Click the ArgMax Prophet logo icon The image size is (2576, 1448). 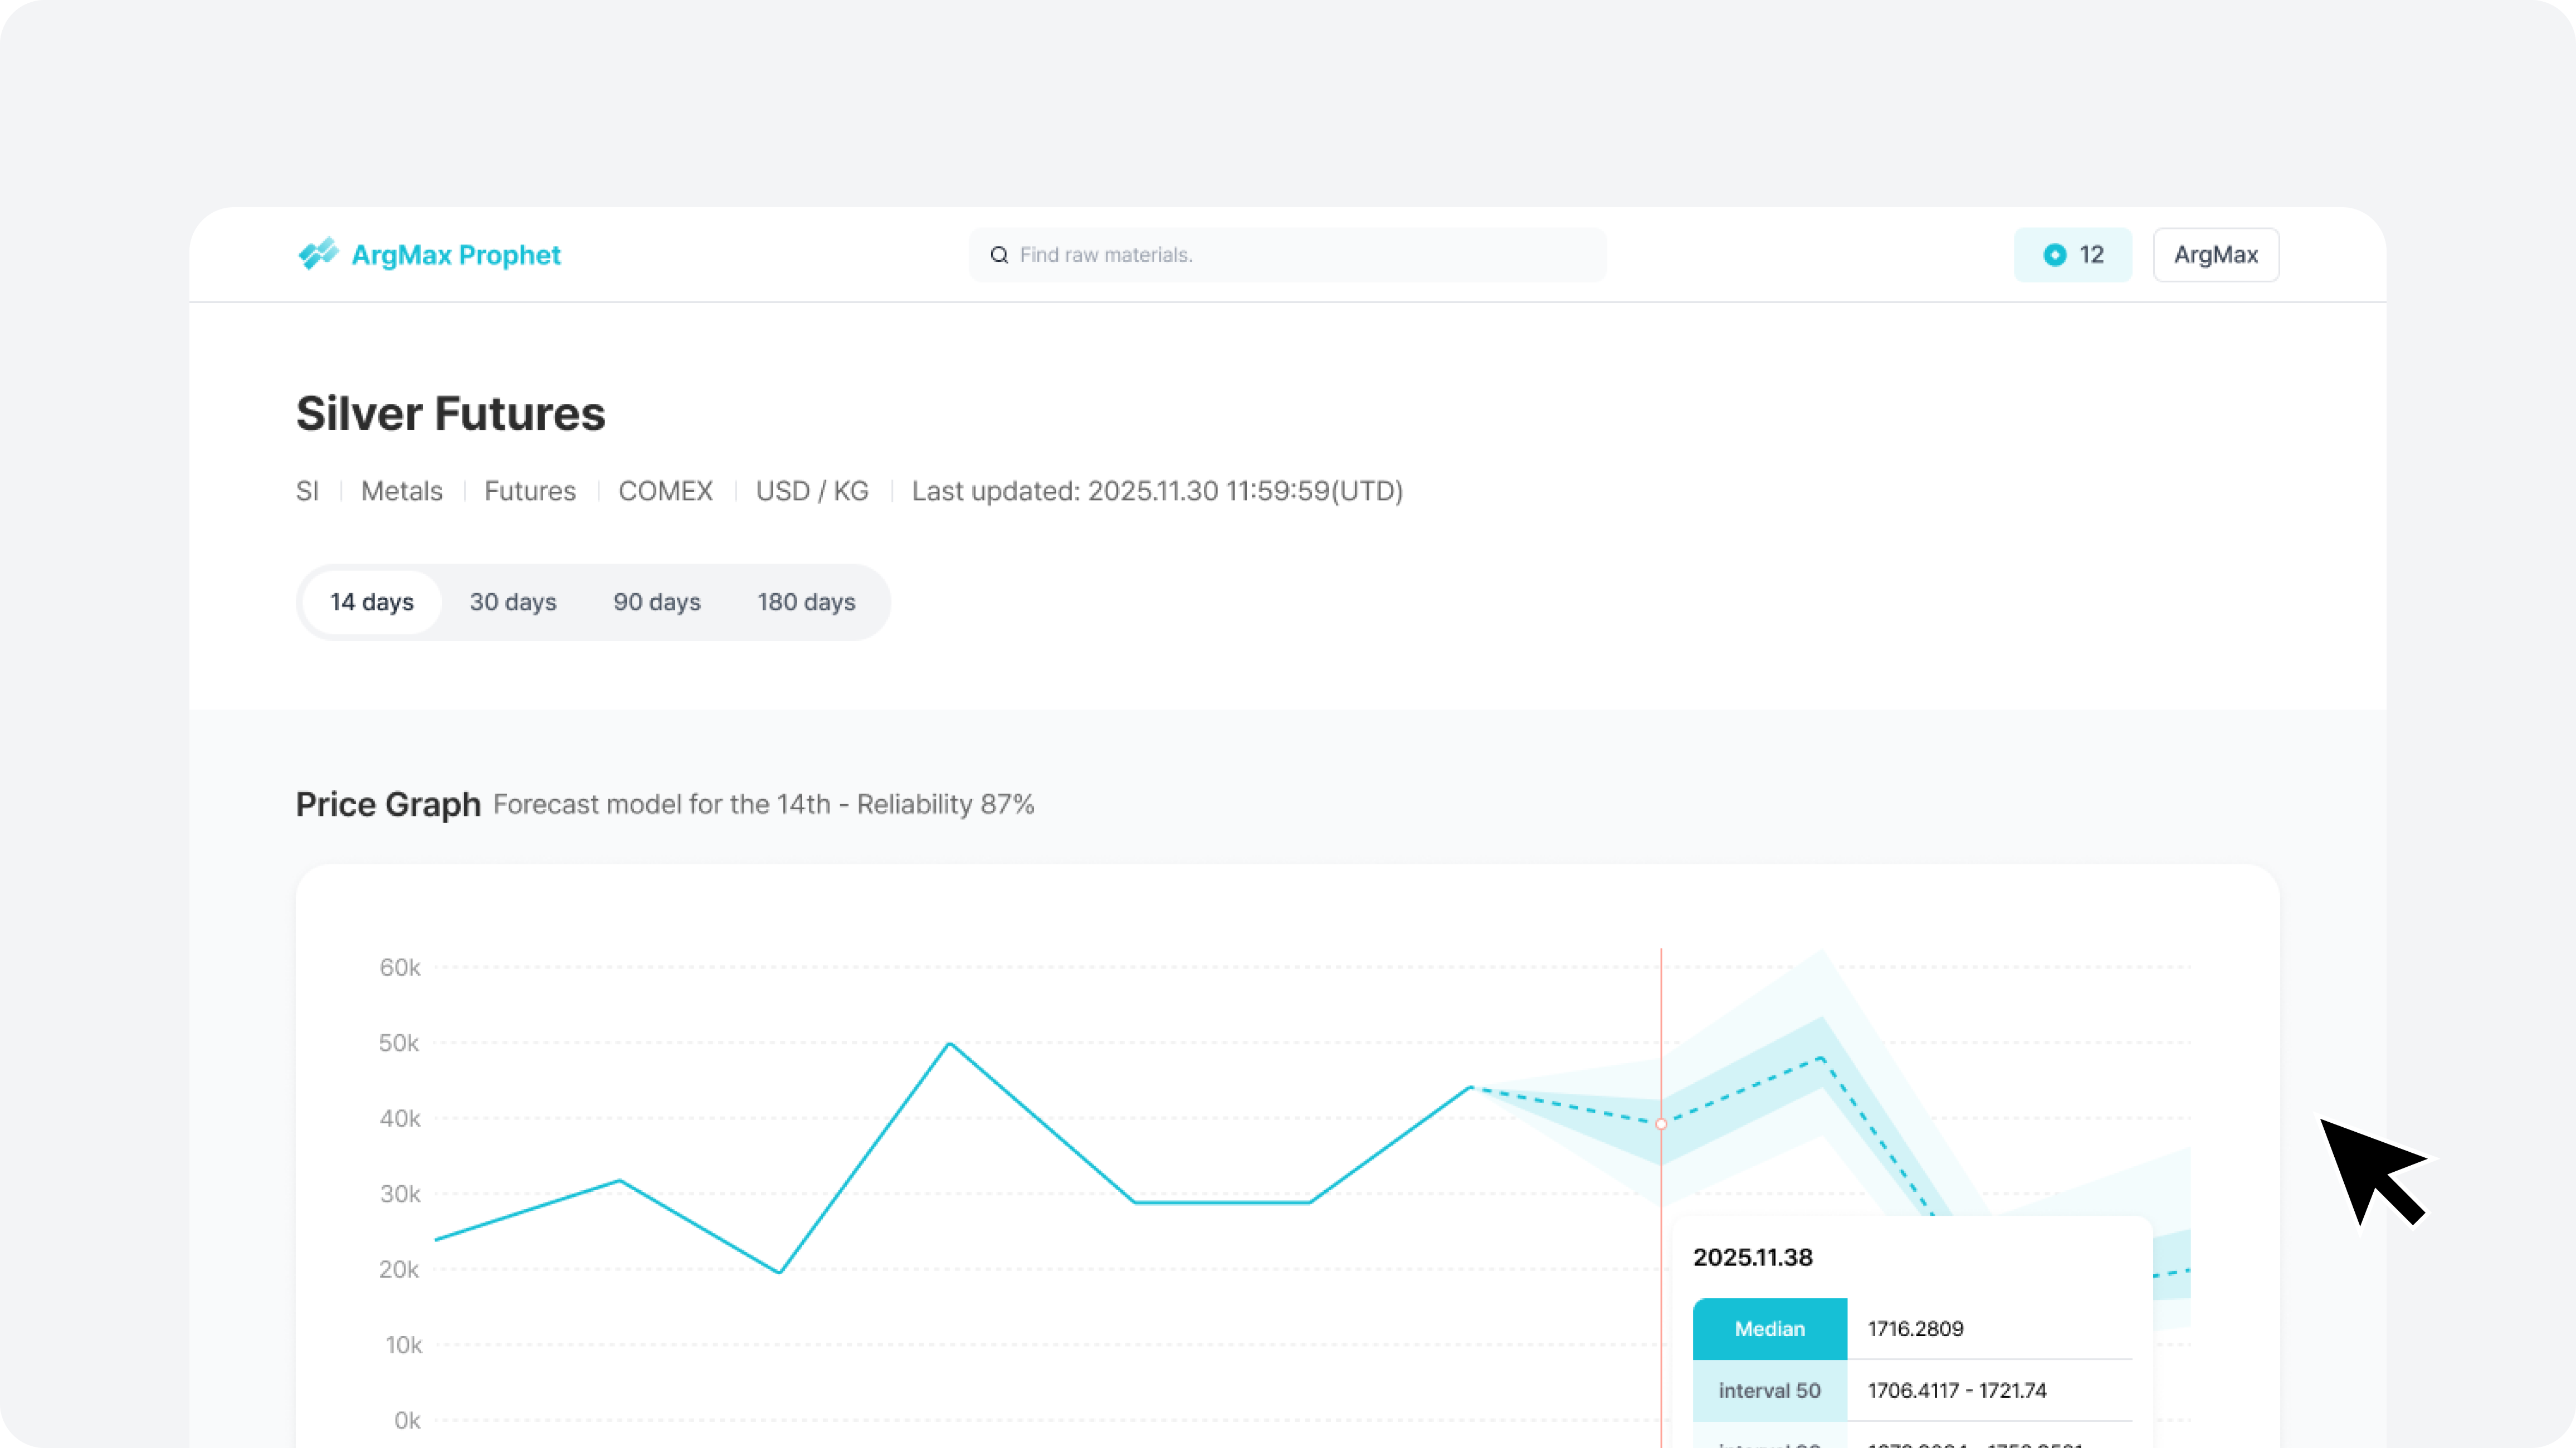point(318,254)
